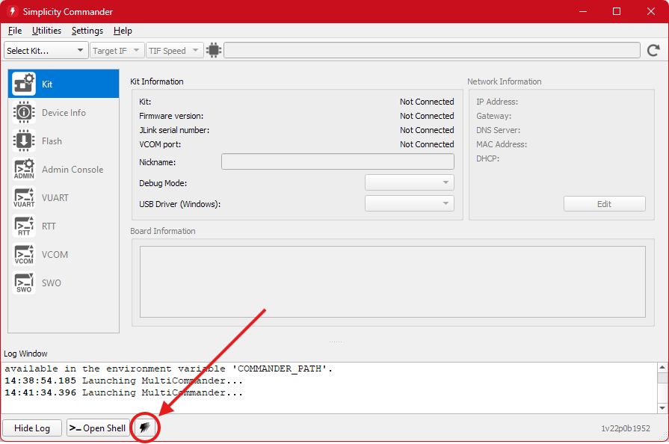Open the SWO panel
Viewport: 669px width, 444px height.
tap(64, 283)
